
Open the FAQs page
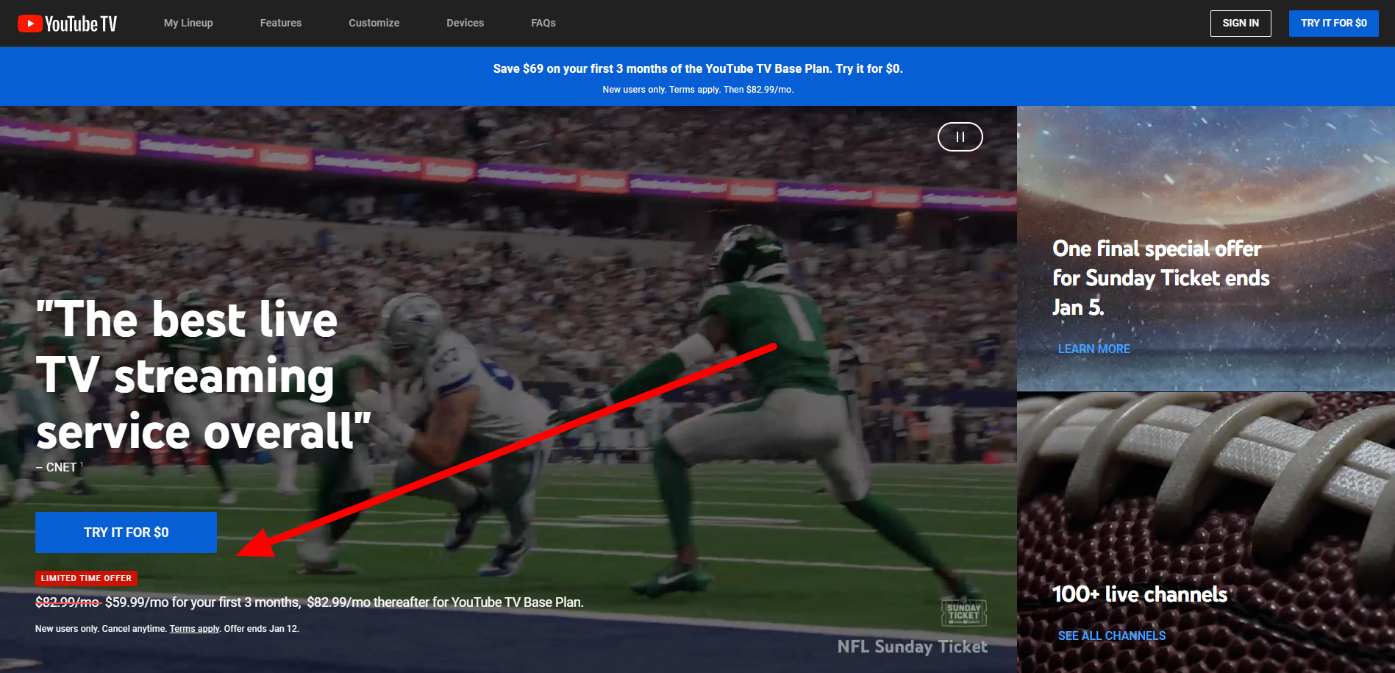point(543,23)
